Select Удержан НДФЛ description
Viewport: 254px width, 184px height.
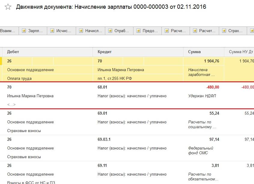click(202, 96)
